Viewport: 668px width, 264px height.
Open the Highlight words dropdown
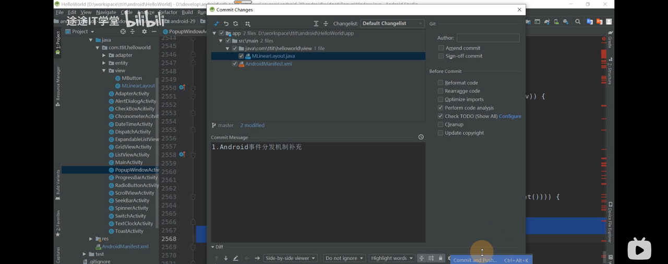pos(392,258)
